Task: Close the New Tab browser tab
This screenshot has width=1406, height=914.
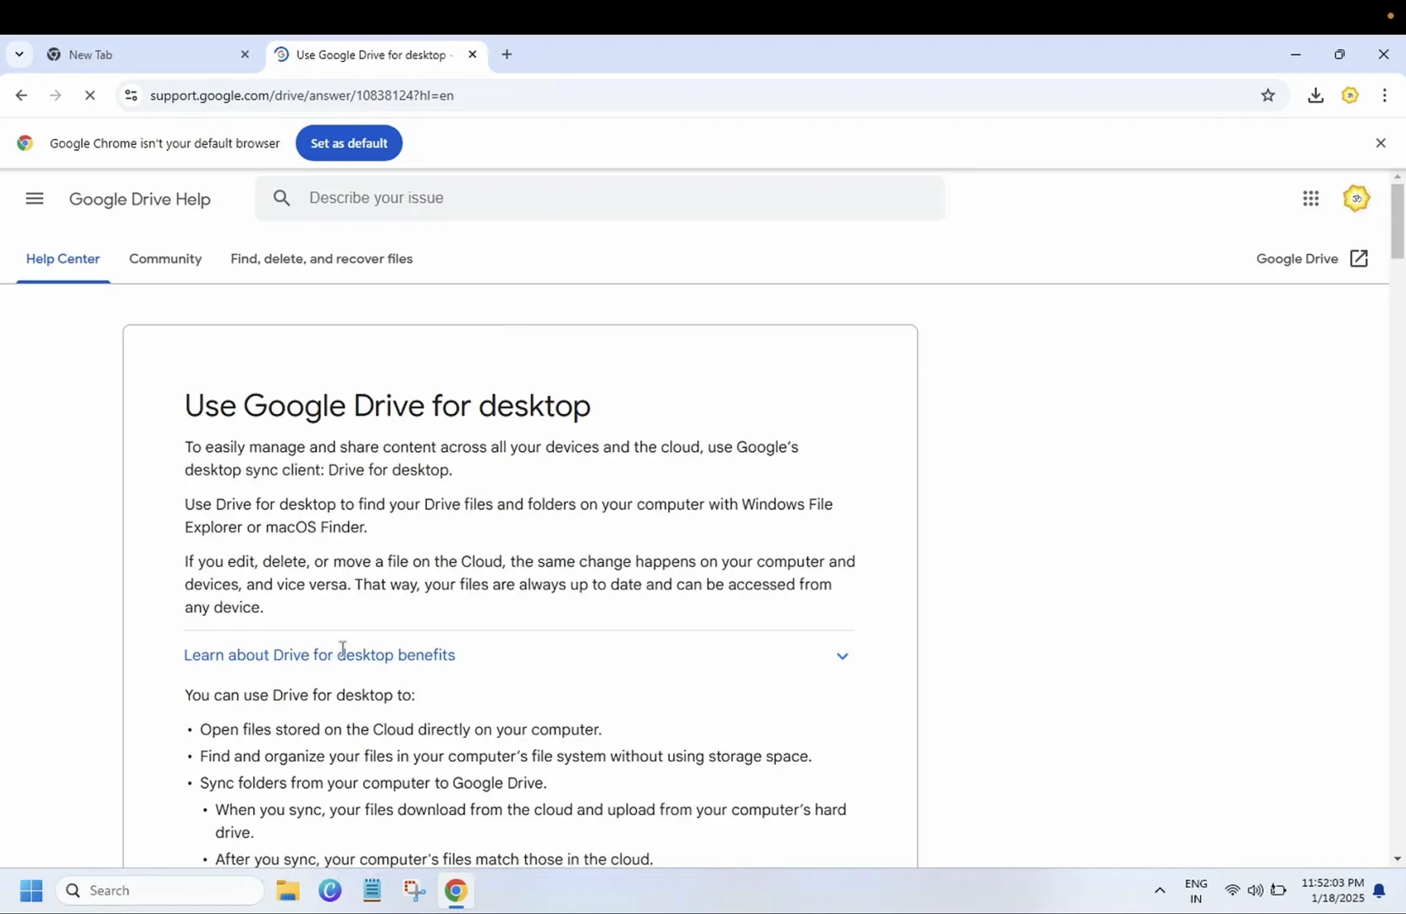Action: pyautogui.click(x=245, y=54)
